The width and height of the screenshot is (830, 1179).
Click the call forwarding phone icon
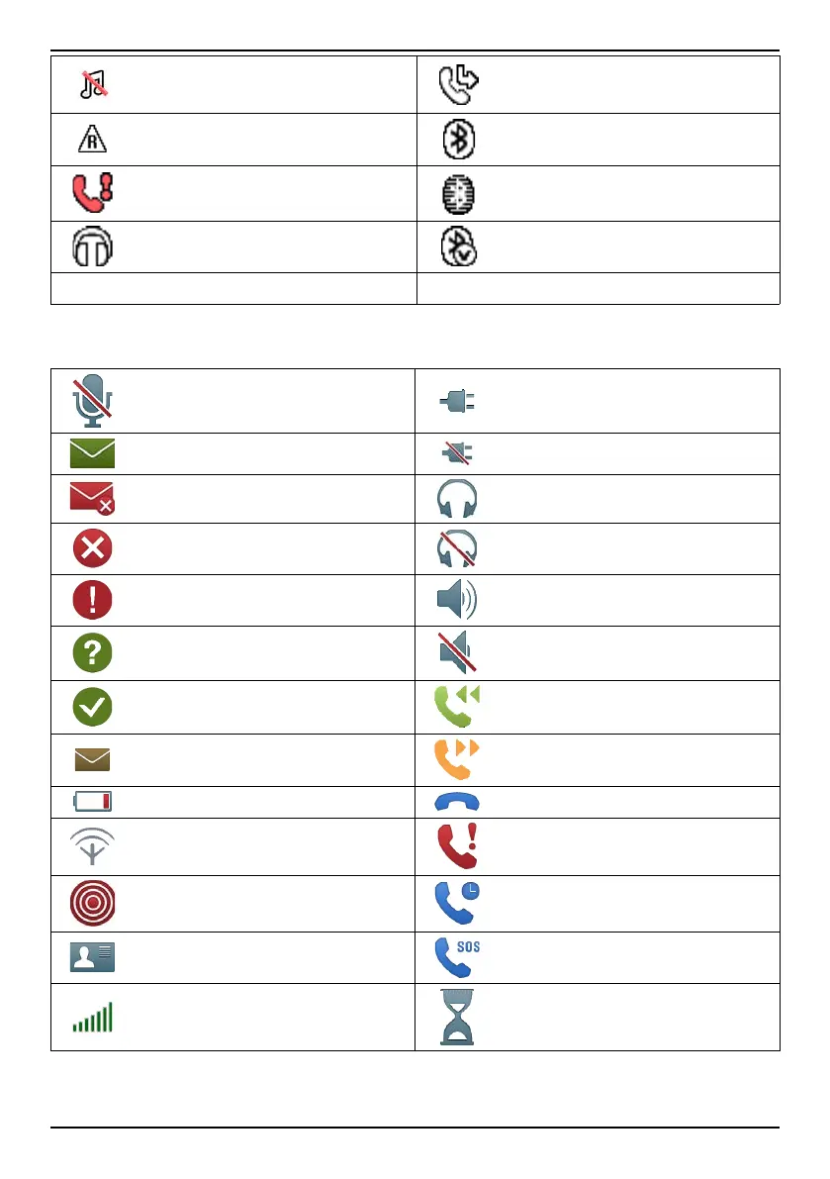[459, 83]
